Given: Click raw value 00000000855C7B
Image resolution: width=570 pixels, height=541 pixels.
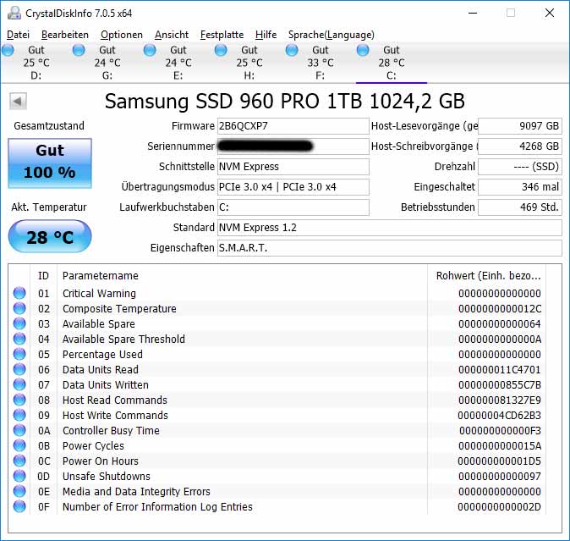Looking at the screenshot, I should 500,385.
